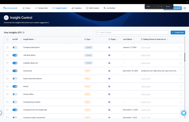Click the Search Insights field
The image size is (189, 122).
pos(132,32)
